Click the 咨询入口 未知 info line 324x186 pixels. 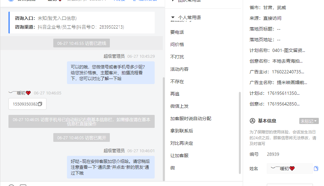[46, 19]
